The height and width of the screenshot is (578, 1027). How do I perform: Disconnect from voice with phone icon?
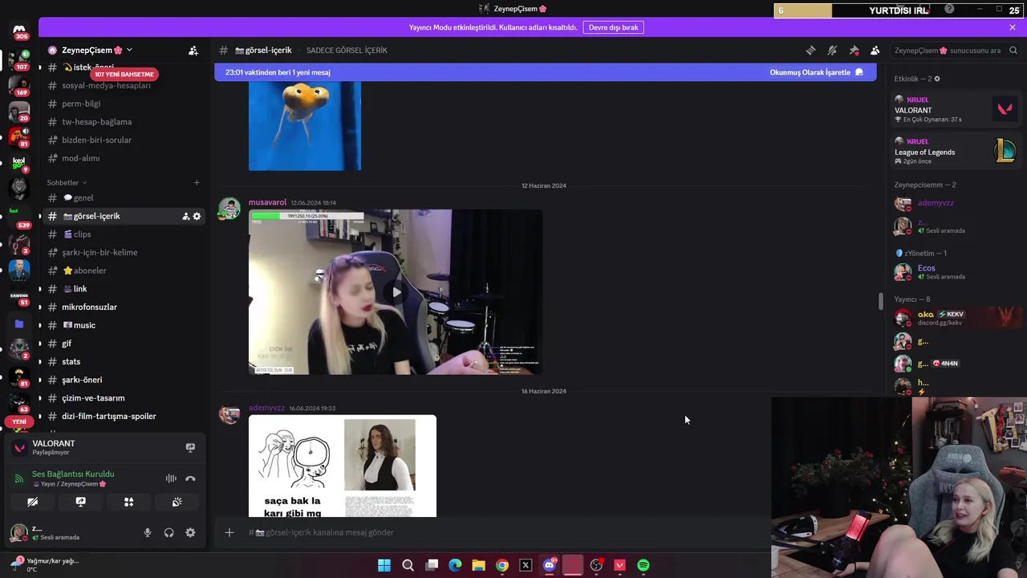click(190, 478)
